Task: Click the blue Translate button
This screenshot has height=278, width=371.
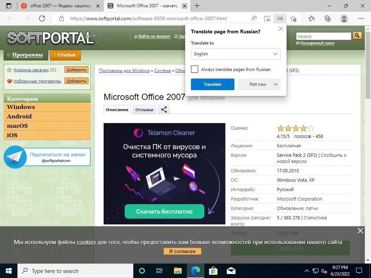Action: pos(212,84)
